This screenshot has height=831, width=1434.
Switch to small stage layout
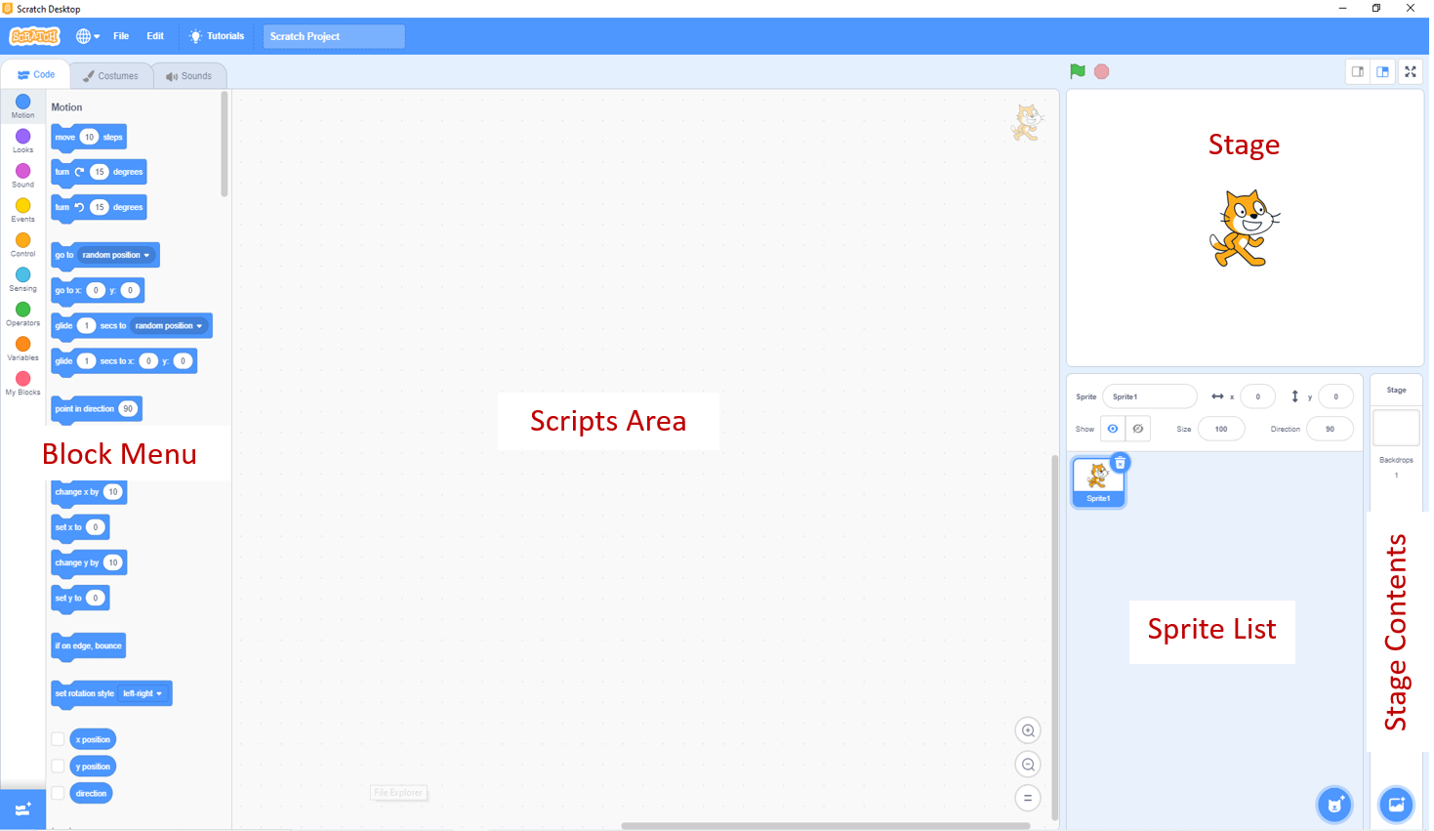(x=1358, y=71)
